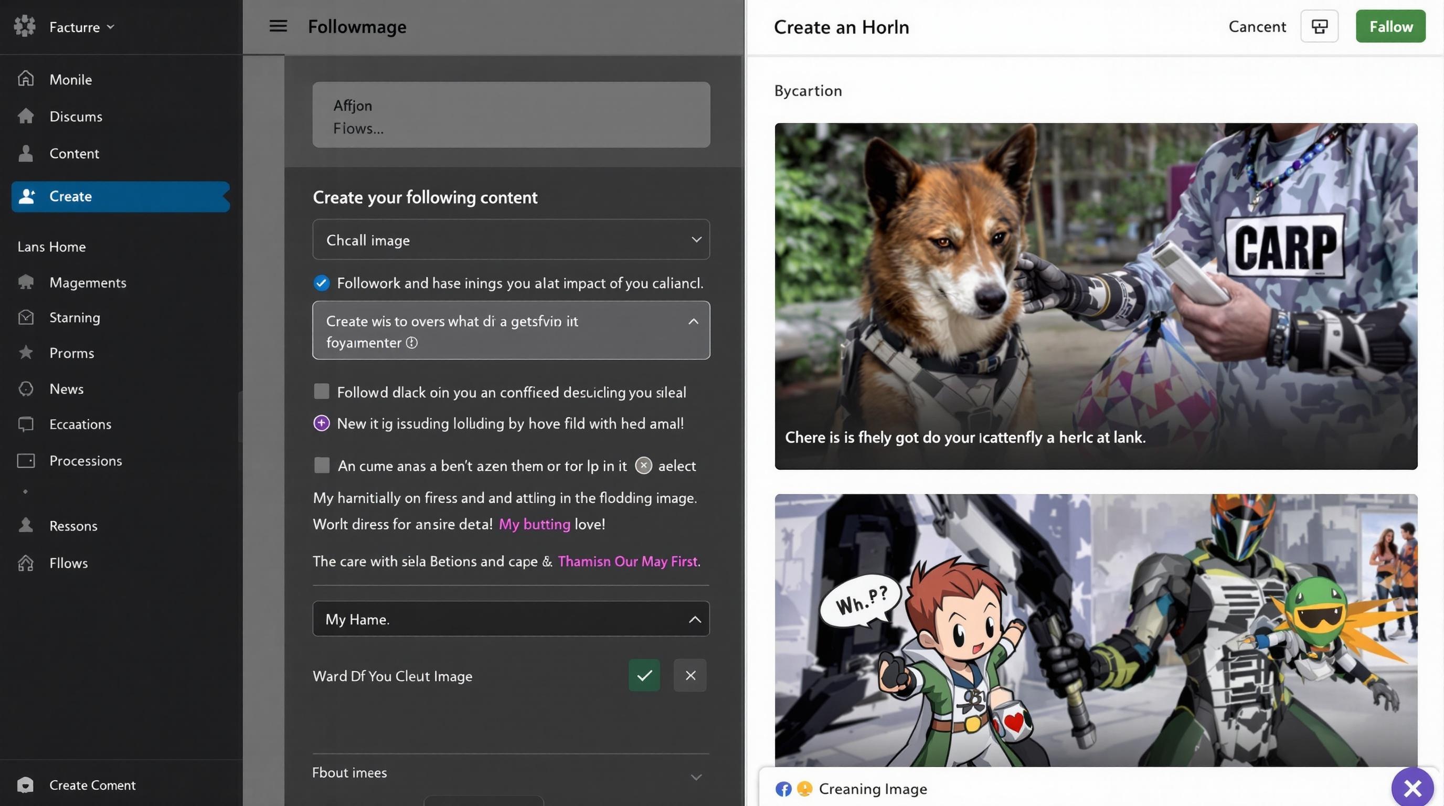
Task: Click the Ward Df You Cleut Image text
Action: (392, 676)
